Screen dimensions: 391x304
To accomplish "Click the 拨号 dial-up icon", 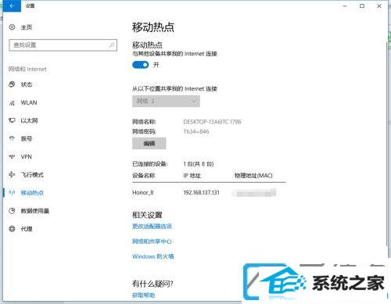I will pyautogui.click(x=12, y=138).
